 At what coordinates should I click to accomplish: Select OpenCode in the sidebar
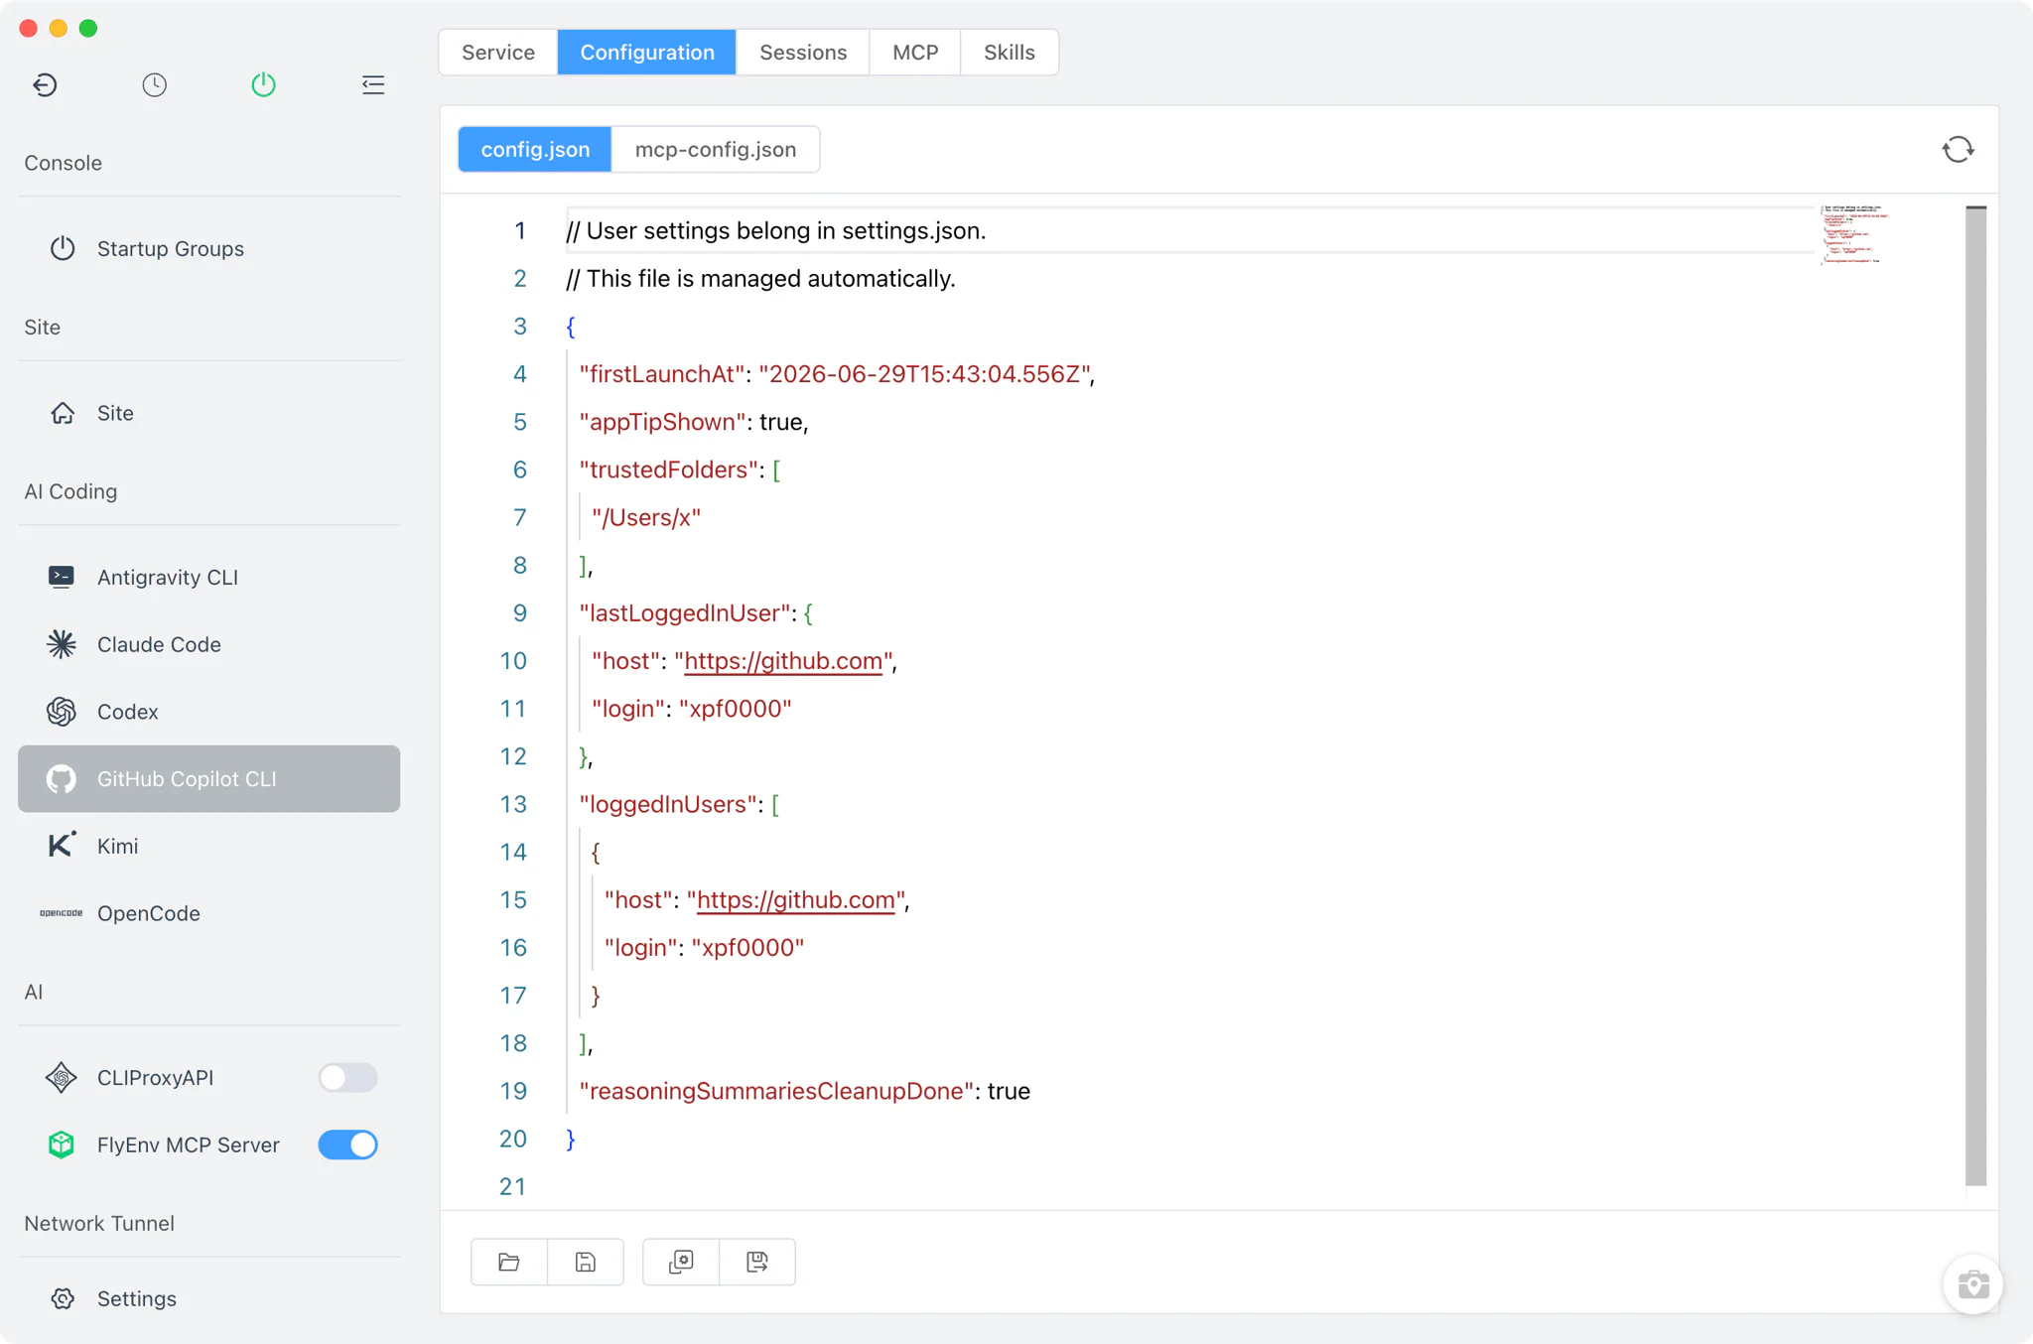coord(209,913)
